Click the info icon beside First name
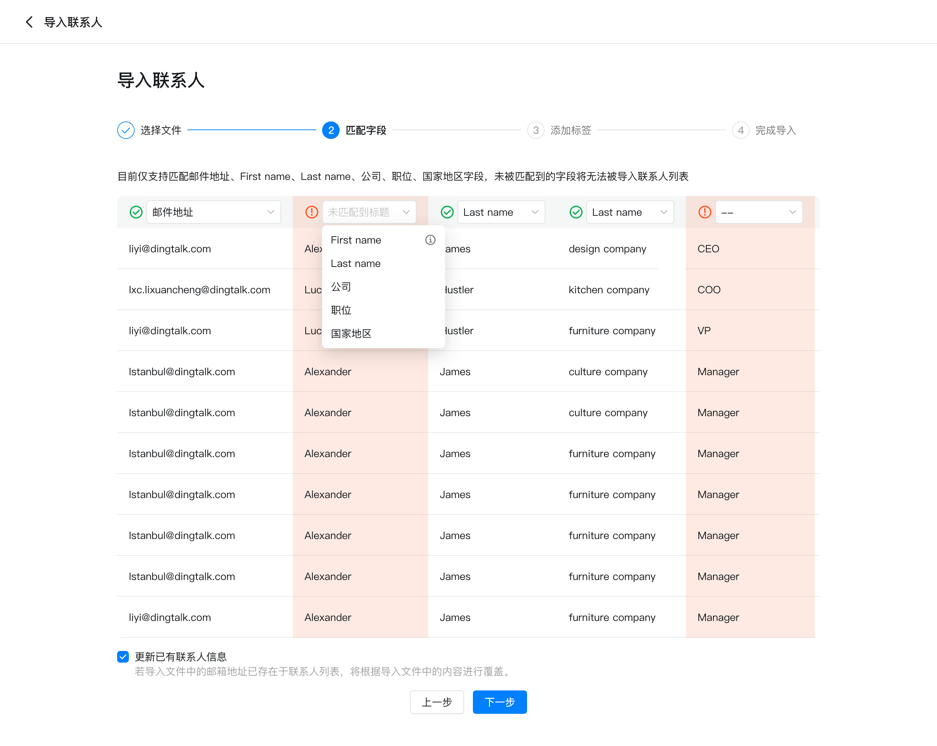The image size is (937, 746). (x=430, y=240)
